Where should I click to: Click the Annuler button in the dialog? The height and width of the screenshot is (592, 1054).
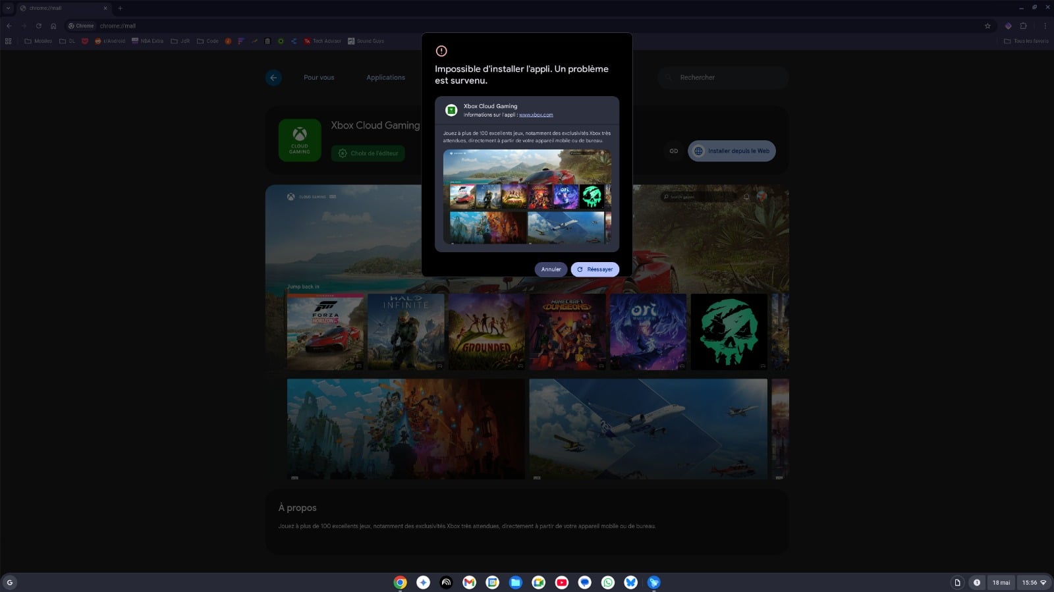(551, 269)
